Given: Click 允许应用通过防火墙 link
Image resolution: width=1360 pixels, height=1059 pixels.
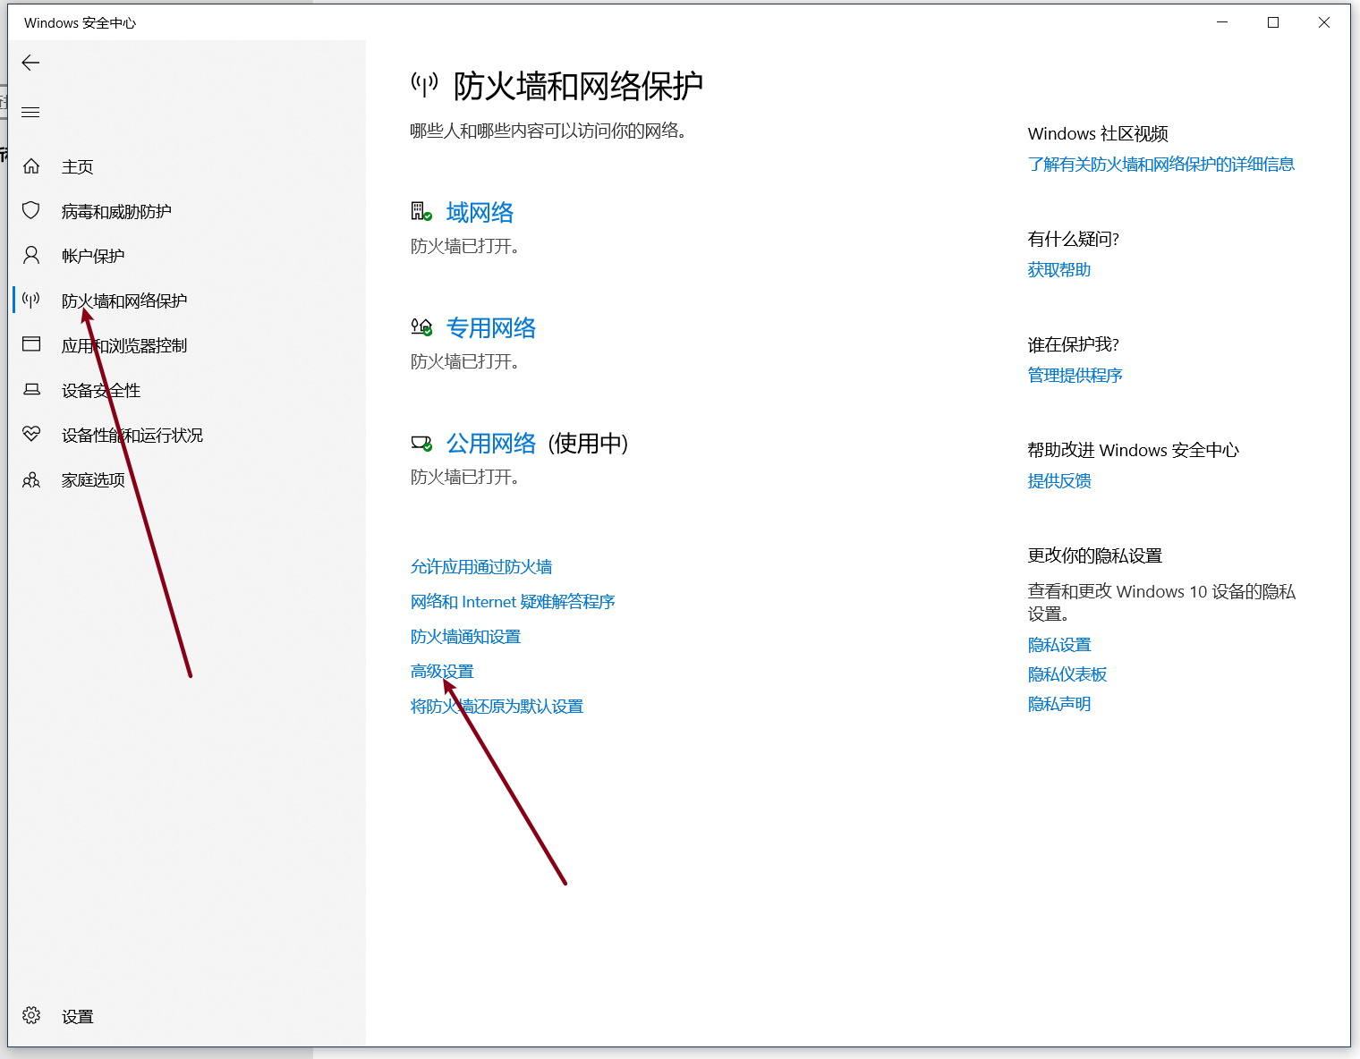Looking at the screenshot, I should [x=481, y=567].
